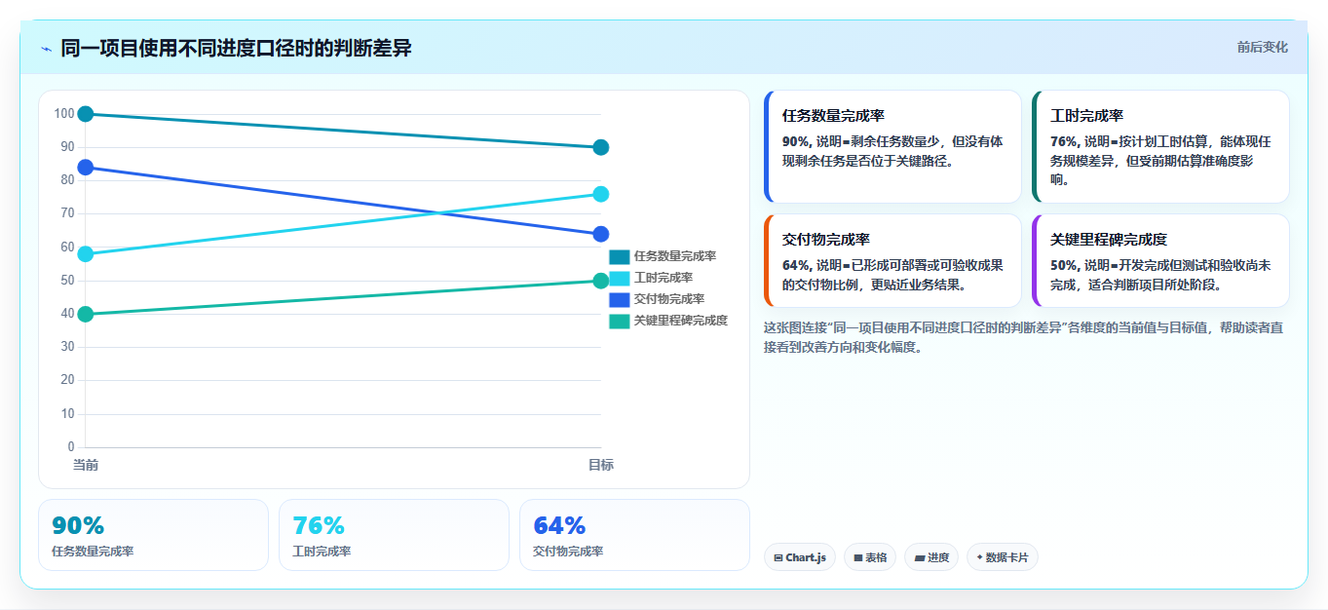Image resolution: width=1328 pixels, height=610 pixels.
Task: Select the 工时完成率 point at 目标 (76)
Action: 601,194
